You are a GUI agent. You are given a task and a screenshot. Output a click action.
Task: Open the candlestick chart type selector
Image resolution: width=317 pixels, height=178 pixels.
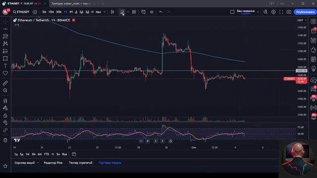[x=112, y=12]
